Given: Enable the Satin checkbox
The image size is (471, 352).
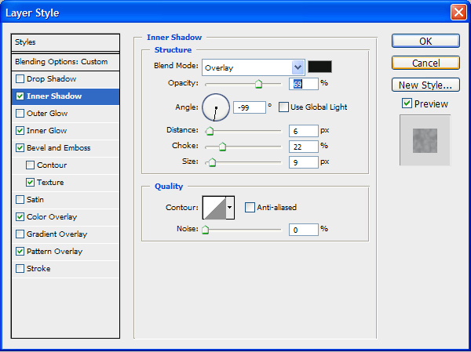Looking at the screenshot, I should [20, 200].
